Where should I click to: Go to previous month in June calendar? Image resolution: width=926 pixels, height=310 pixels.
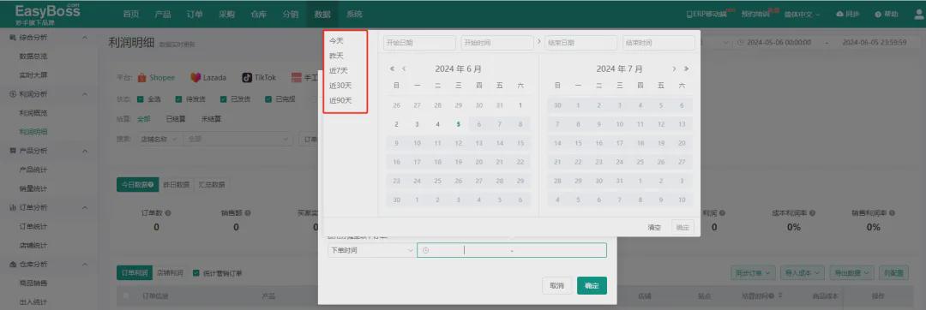coord(403,69)
